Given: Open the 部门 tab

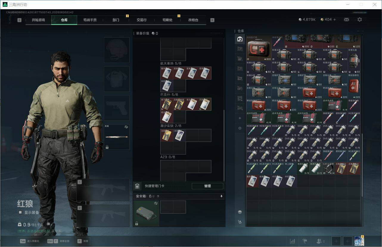Looking at the screenshot, I should coord(116,20).
